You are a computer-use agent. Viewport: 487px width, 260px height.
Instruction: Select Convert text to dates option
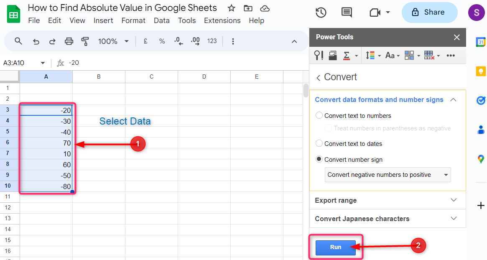[319, 144]
